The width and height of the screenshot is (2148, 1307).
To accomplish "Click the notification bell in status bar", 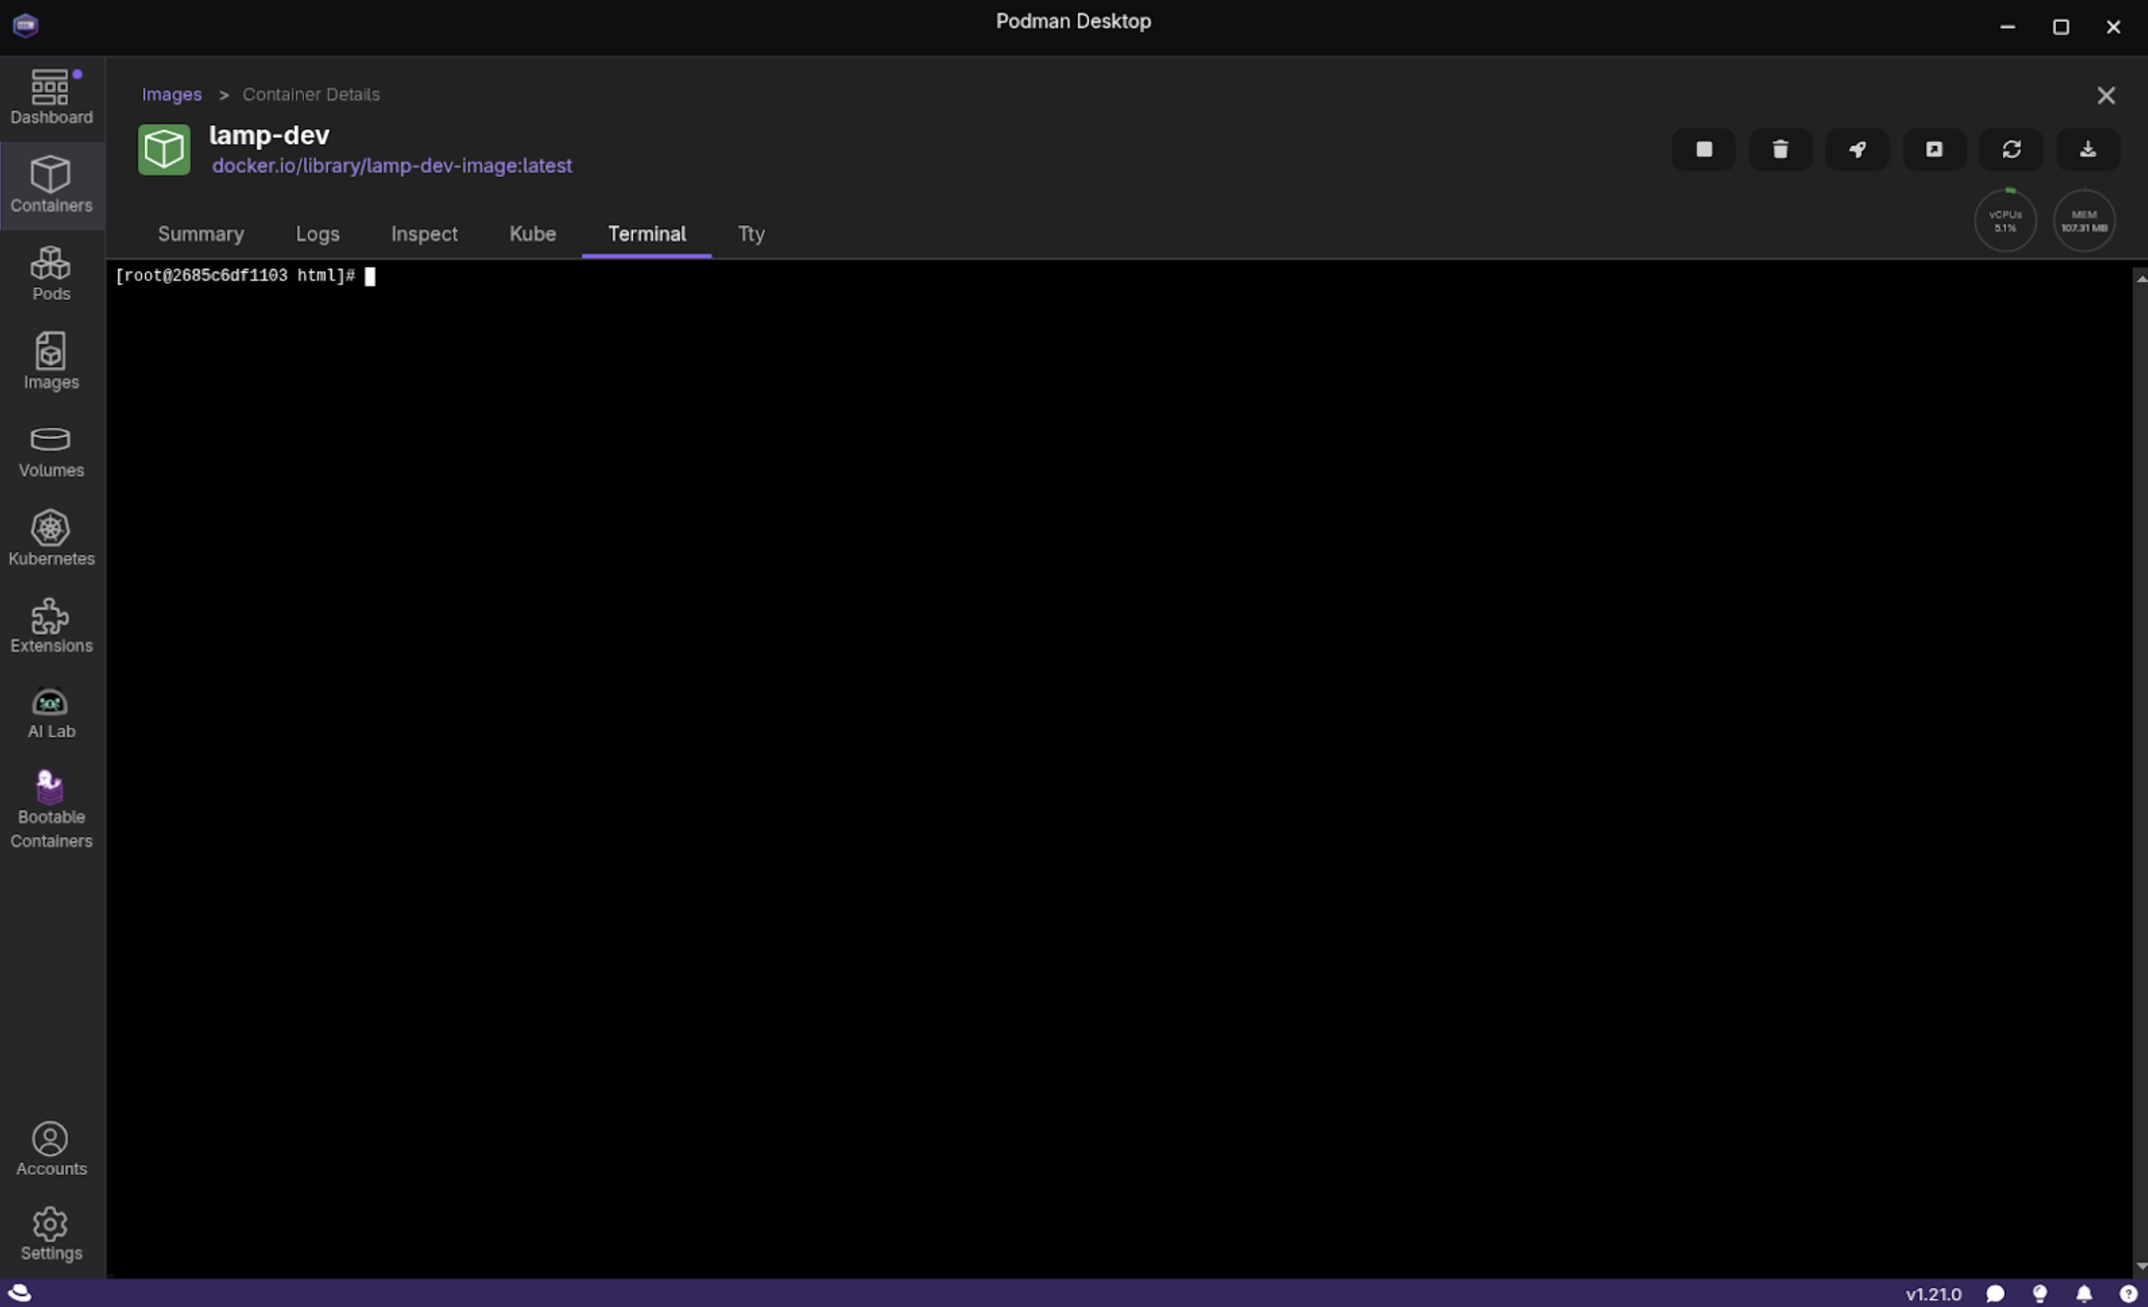I will (2084, 1294).
